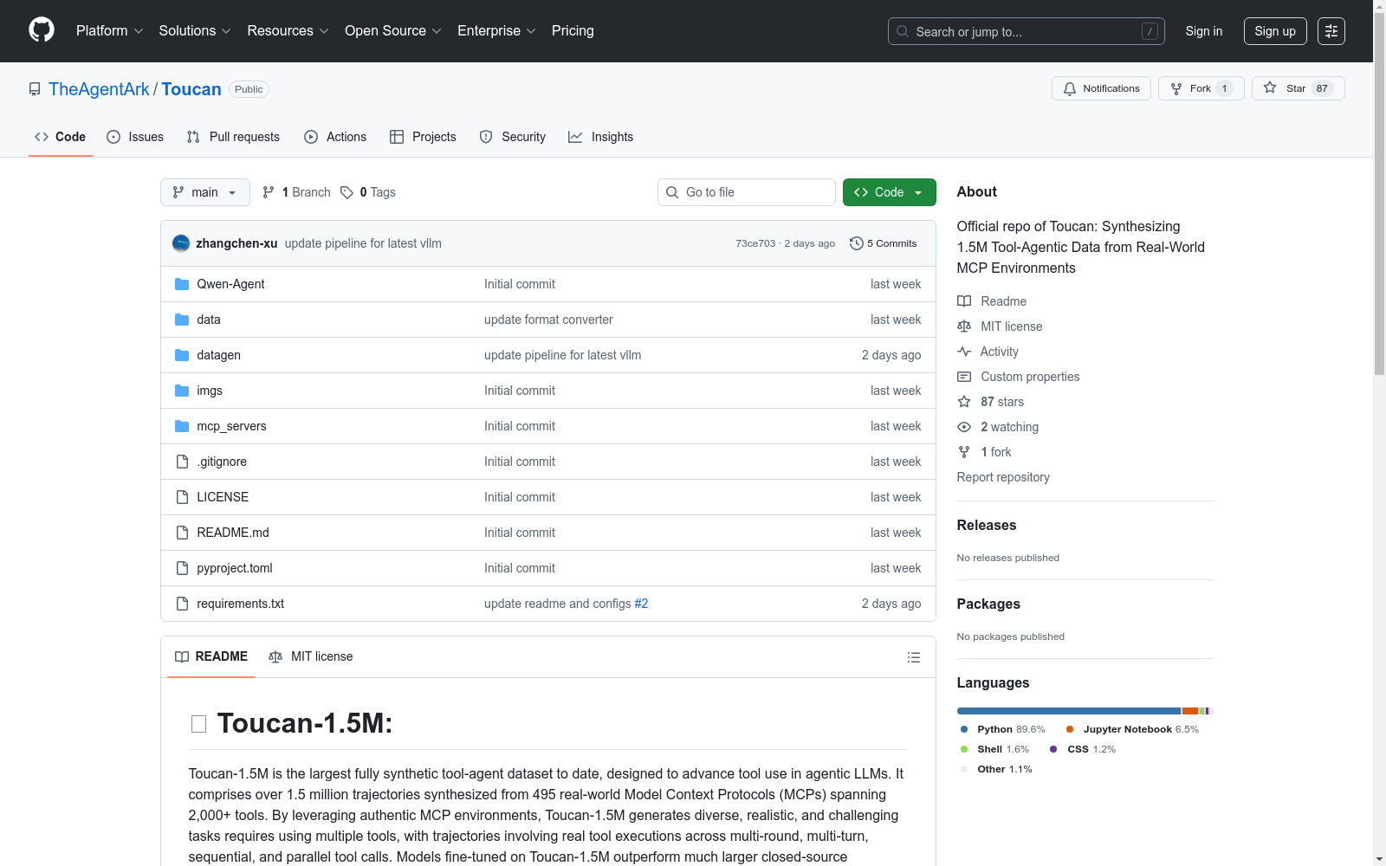The image size is (1386, 866).
Task: Switch to the MIT license tab
Action: pos(311,656)
